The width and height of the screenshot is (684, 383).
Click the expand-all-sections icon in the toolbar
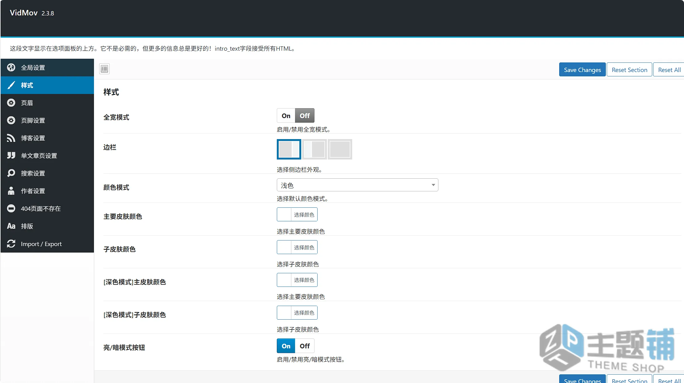point(104,69)
